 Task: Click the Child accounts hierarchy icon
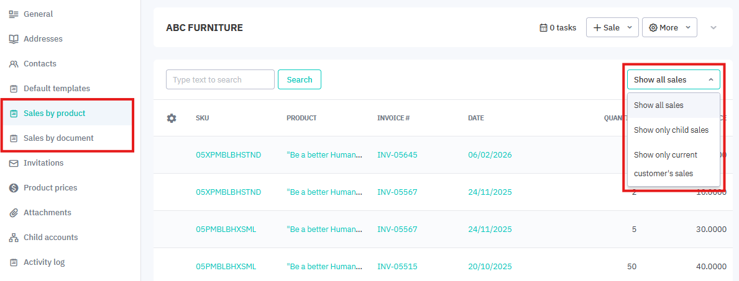click(14, 238)
